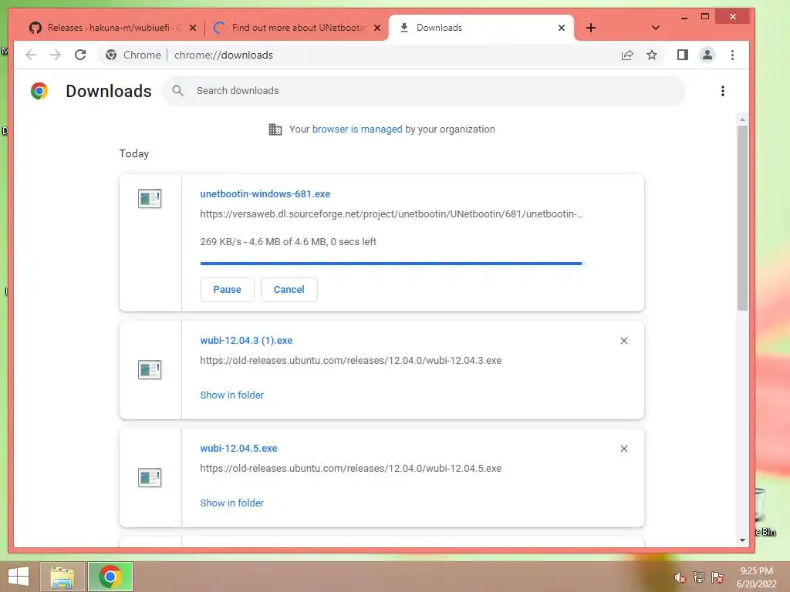
Task: Remove wubi-12.04.5.exe from list
Action: click(x=623, y=449)
